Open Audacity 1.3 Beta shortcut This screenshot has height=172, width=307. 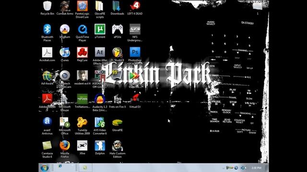click(100, 102)
